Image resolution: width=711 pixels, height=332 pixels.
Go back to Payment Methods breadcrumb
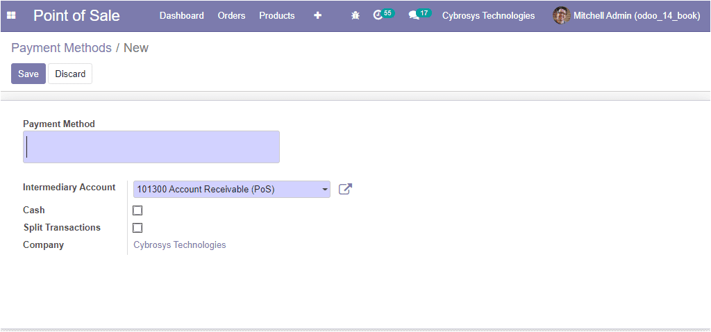pos(61,48)
